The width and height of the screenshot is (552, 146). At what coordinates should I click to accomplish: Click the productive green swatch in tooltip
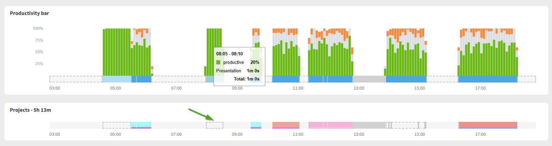(x=218, y=62)
